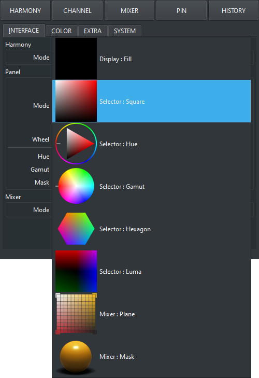Click the Wheel label in Panel group
Viewport: 259px width, 378px height.
41,139
